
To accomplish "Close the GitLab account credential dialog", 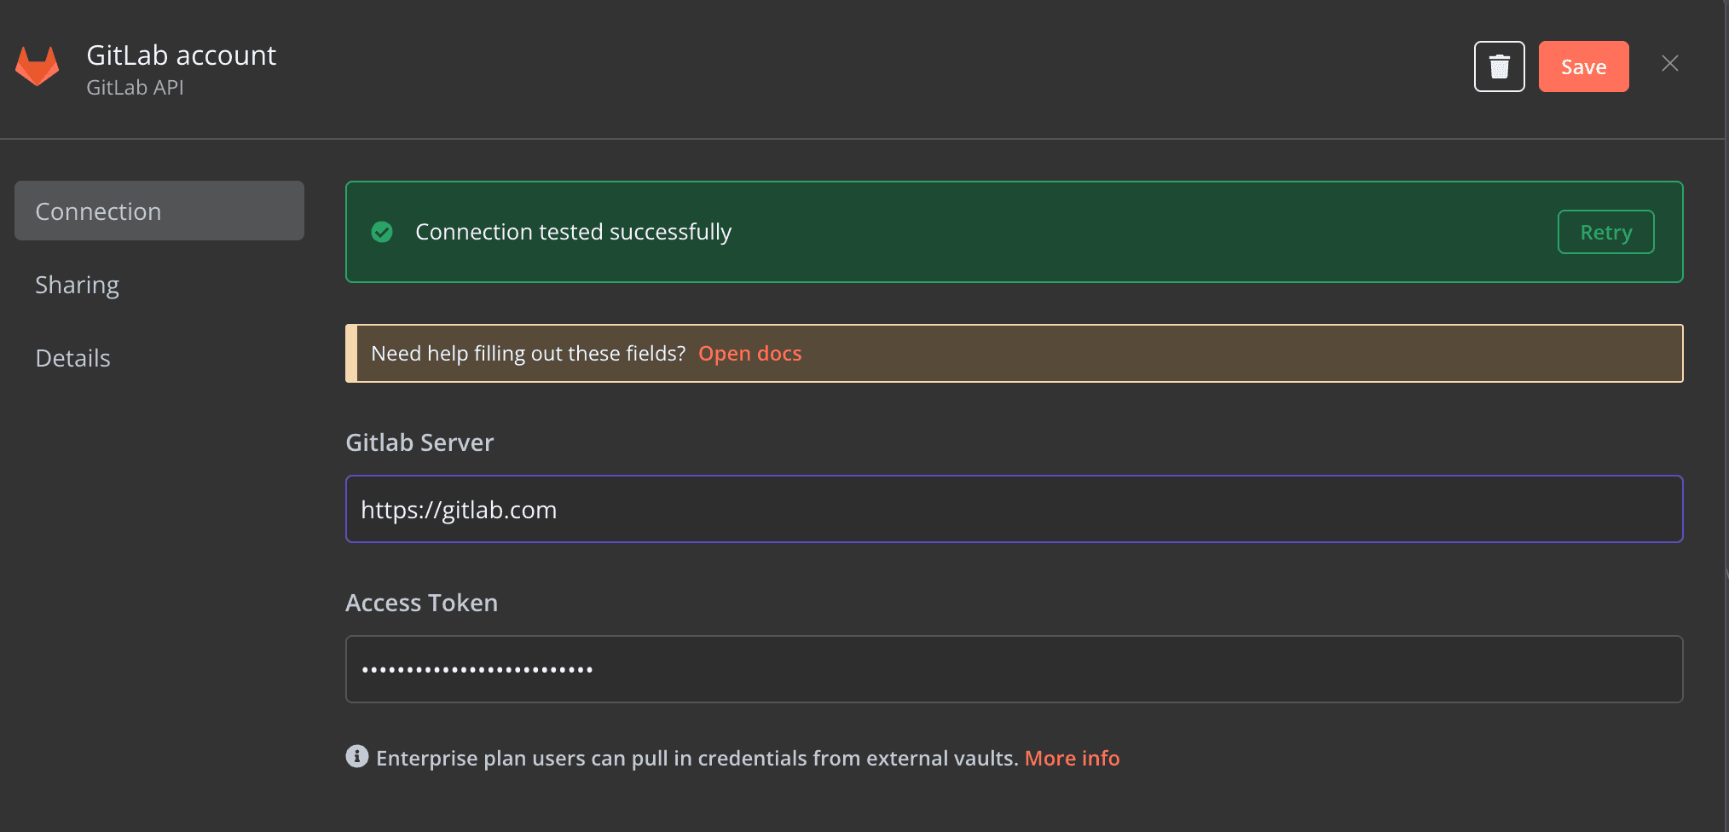I will pyautogui.click(x=1669, y=63).
